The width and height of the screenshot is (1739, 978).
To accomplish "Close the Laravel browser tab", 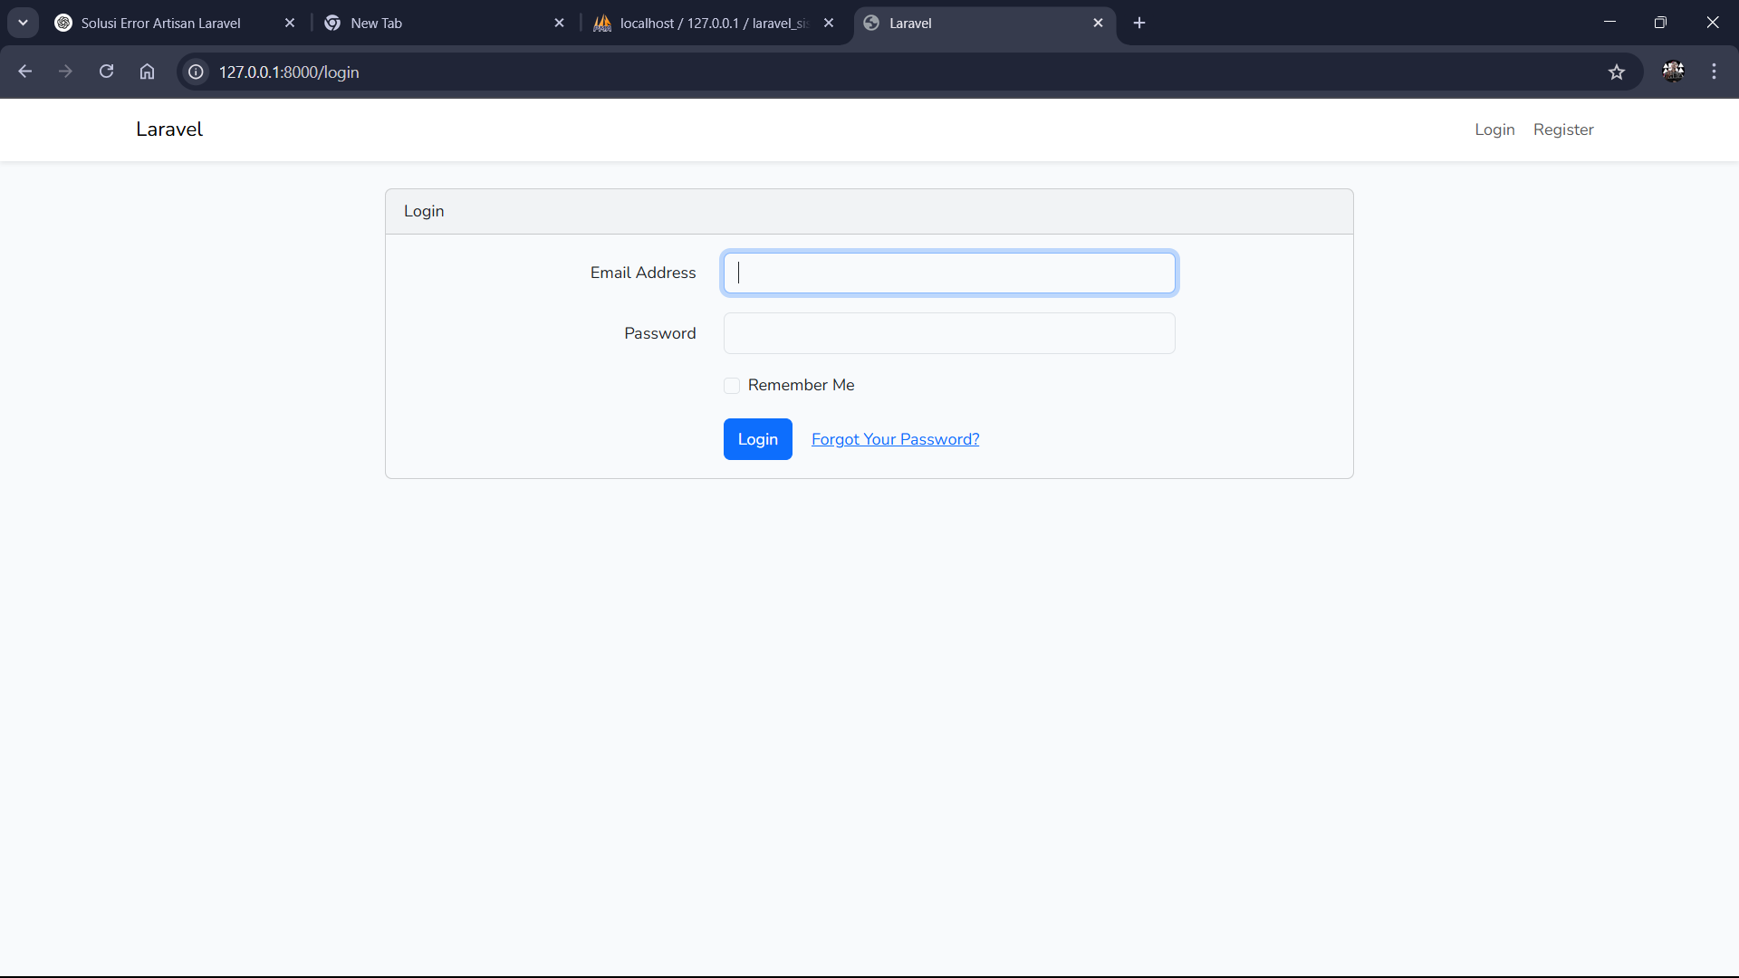I will (1098, 23).
